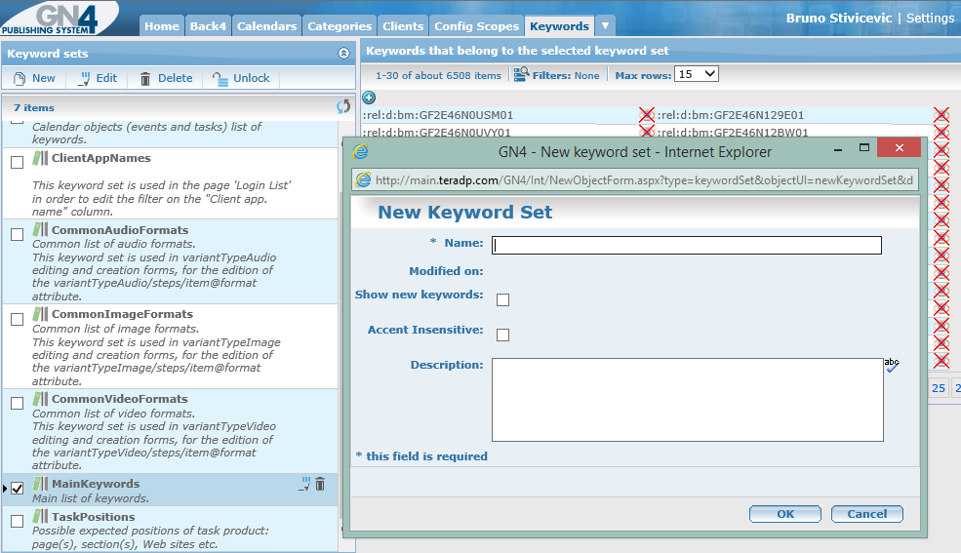
Task: Click the spell check abc icon by Description
Action: tap(892, 365)
